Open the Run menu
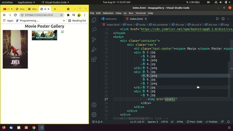This screenshot has height=131, width=233. 131,13
